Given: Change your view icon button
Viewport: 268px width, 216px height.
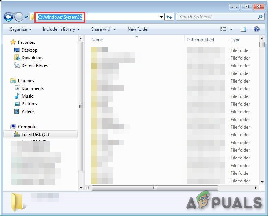Looking at the screenshot, I should 223,29.
